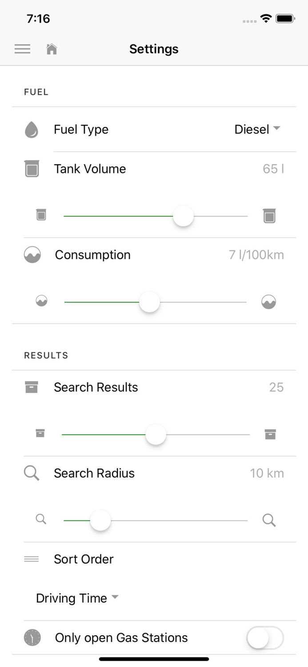308x667 pixels.
Task: Click the Consumption slider handle
Action: click(149, 302)
